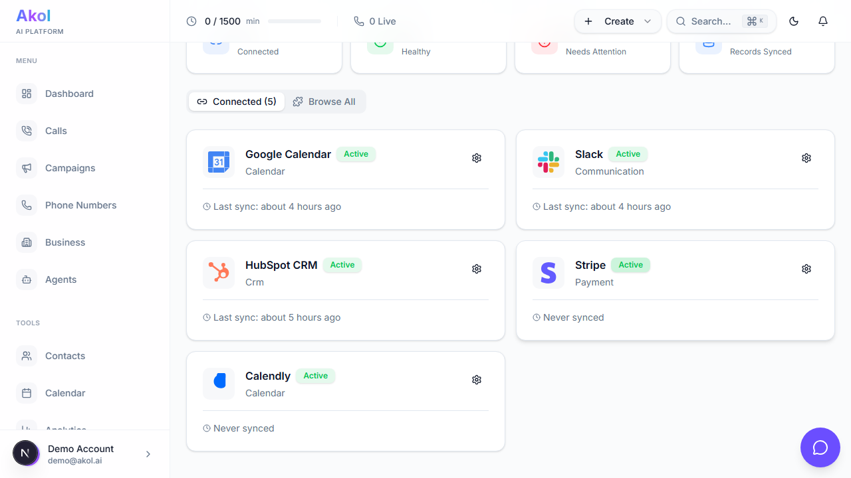This screenshot has height=478, width=851.
Task: Open the Contacts tool
Action: [64, 356]
